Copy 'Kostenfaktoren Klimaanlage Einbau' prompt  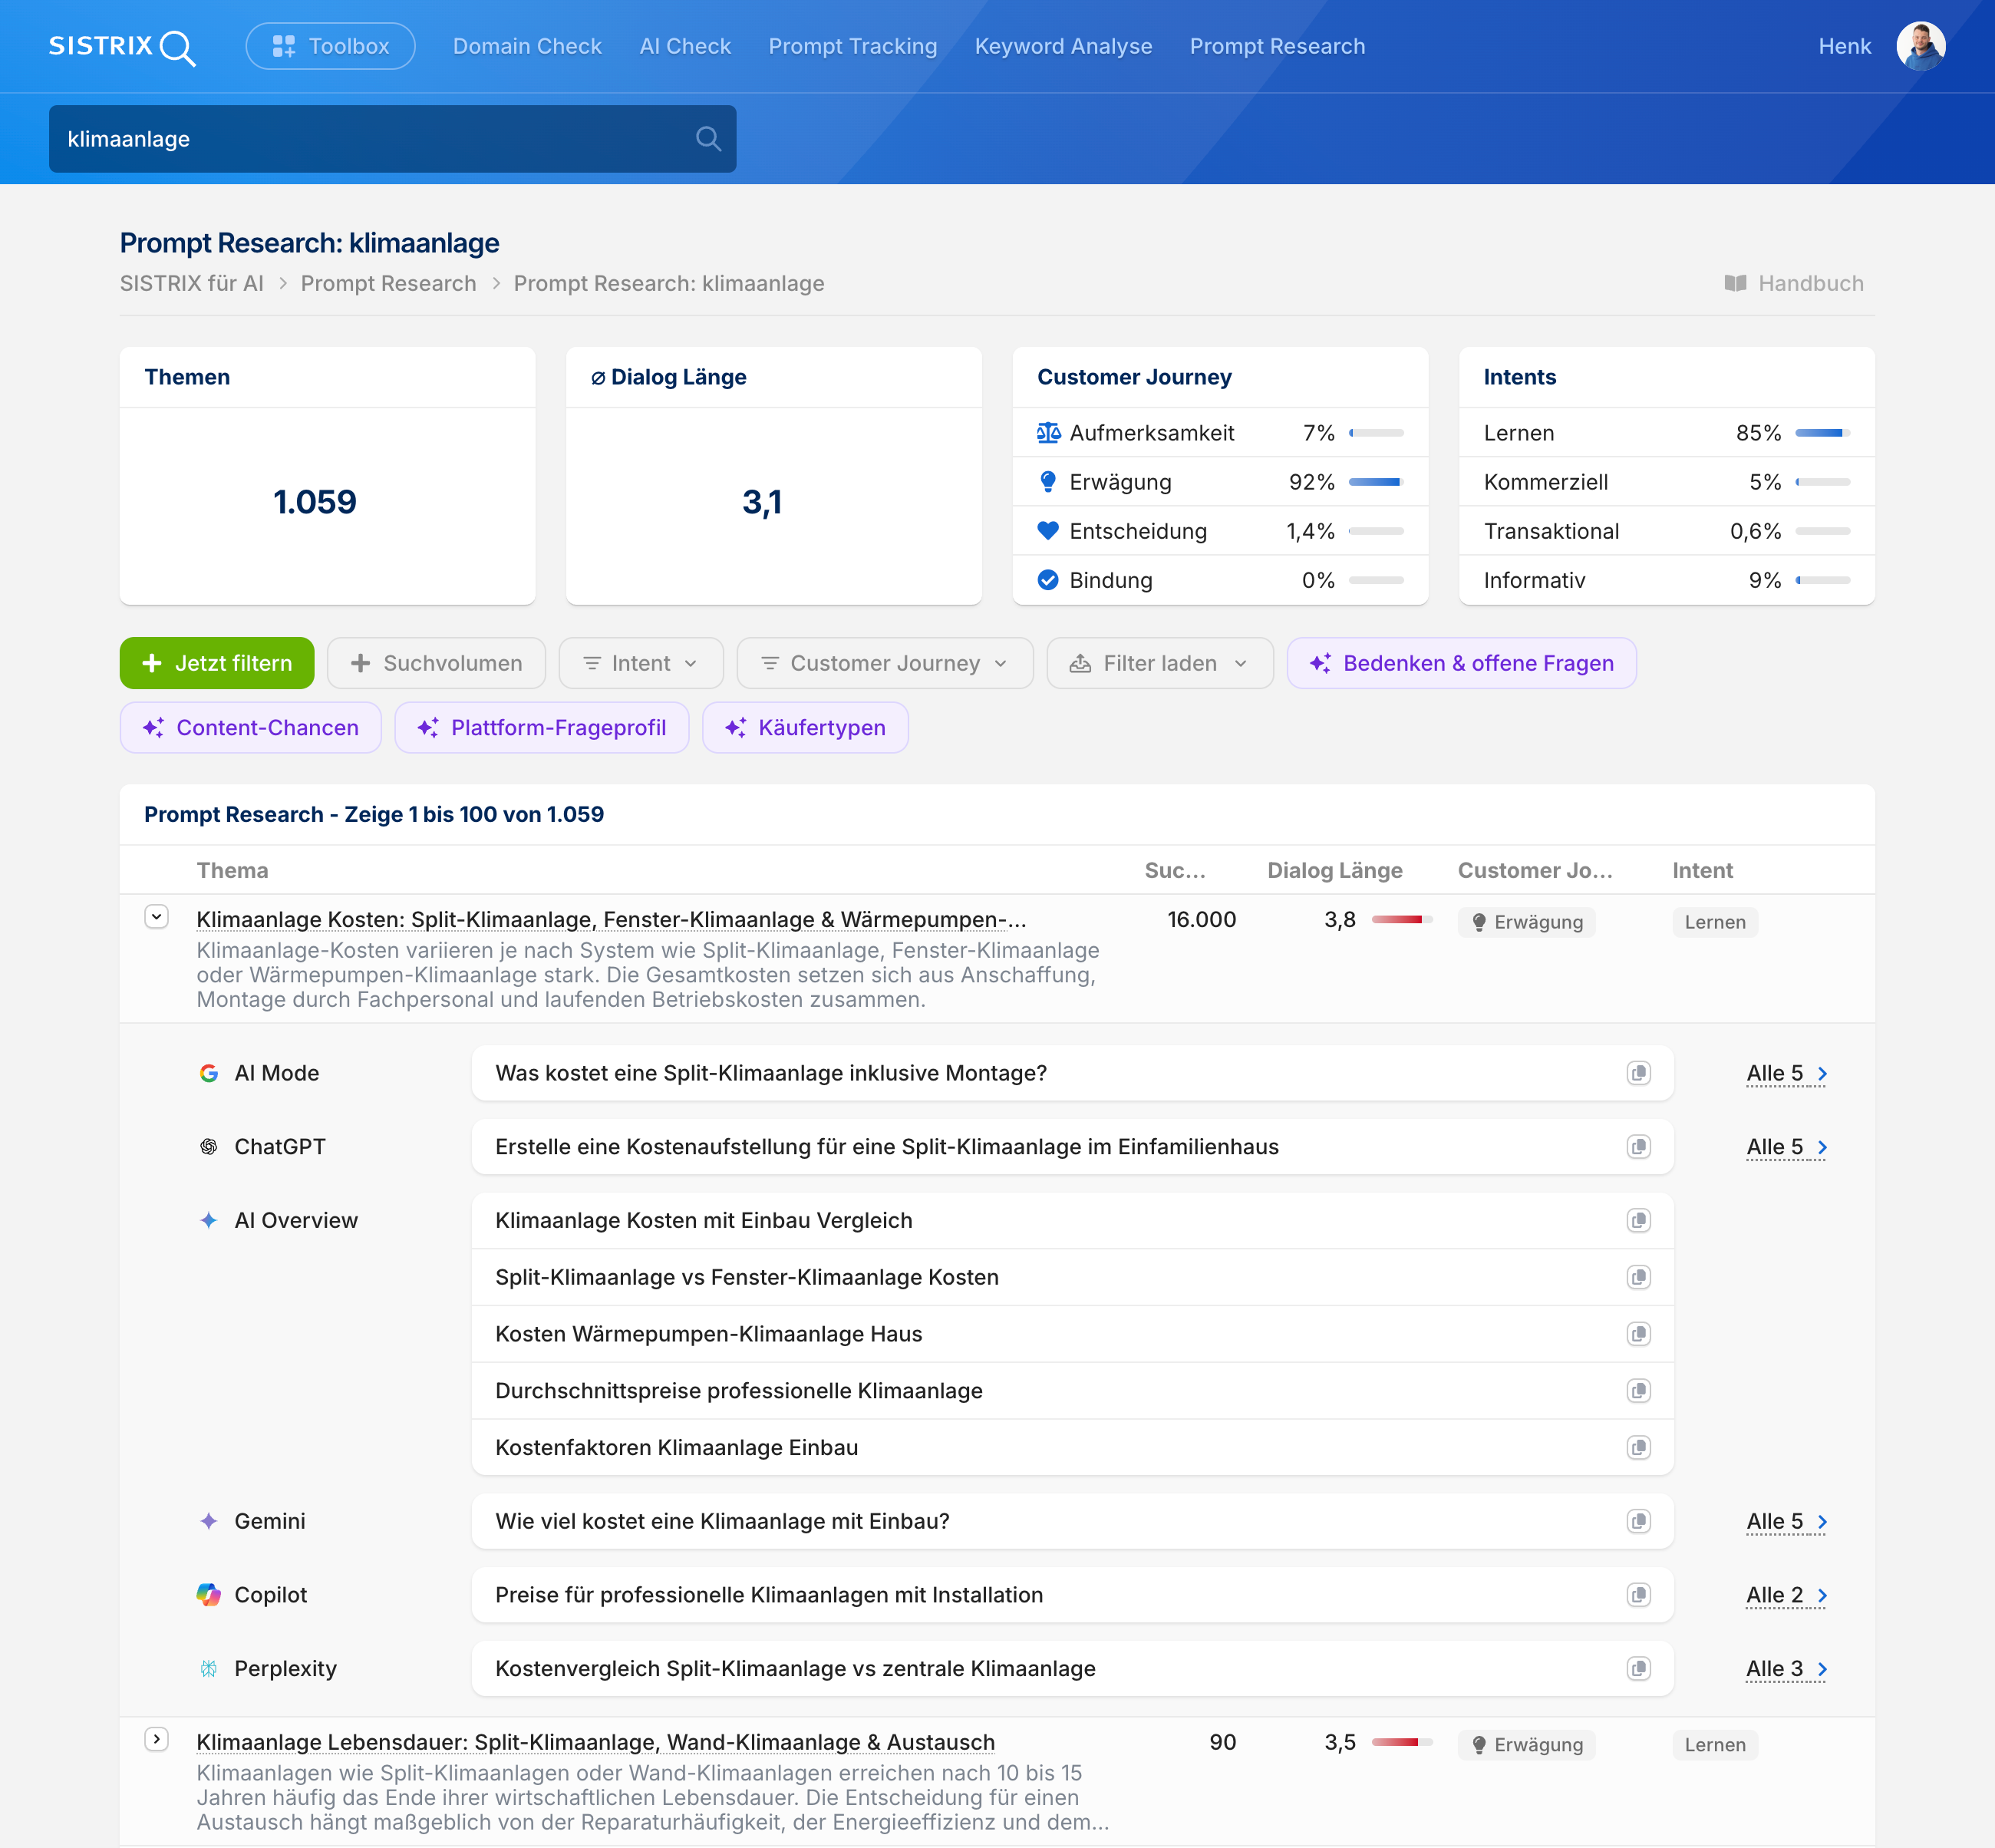pyautogui.click(x=1638, y=1447)
